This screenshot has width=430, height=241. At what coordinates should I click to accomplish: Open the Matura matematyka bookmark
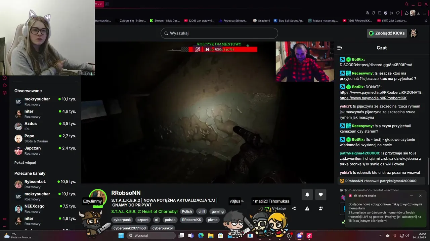point(323,20)
